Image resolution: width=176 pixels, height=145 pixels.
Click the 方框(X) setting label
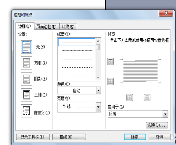(41, 63)
